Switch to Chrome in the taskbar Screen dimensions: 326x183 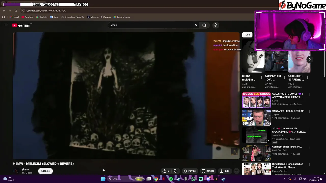[156, 179]
